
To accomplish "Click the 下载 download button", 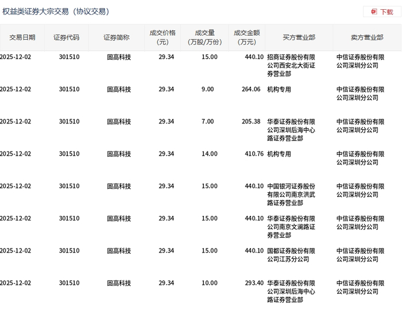I will (x=382, y=12).
